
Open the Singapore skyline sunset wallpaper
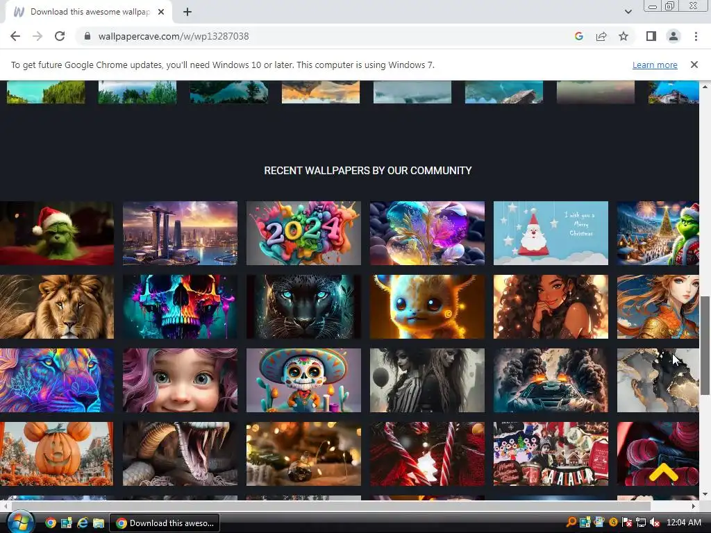tap(180, 233)
